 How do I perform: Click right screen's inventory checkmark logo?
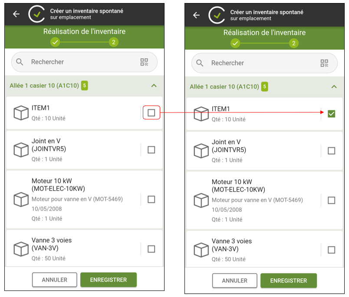pos(217,15)
